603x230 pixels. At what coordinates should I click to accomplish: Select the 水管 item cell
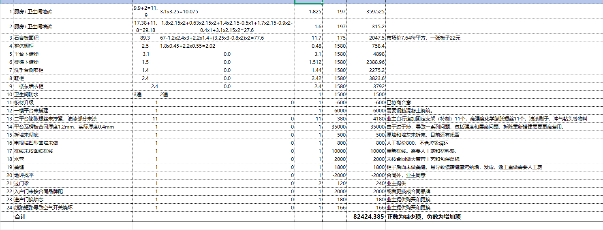click(x=19, y=159)
